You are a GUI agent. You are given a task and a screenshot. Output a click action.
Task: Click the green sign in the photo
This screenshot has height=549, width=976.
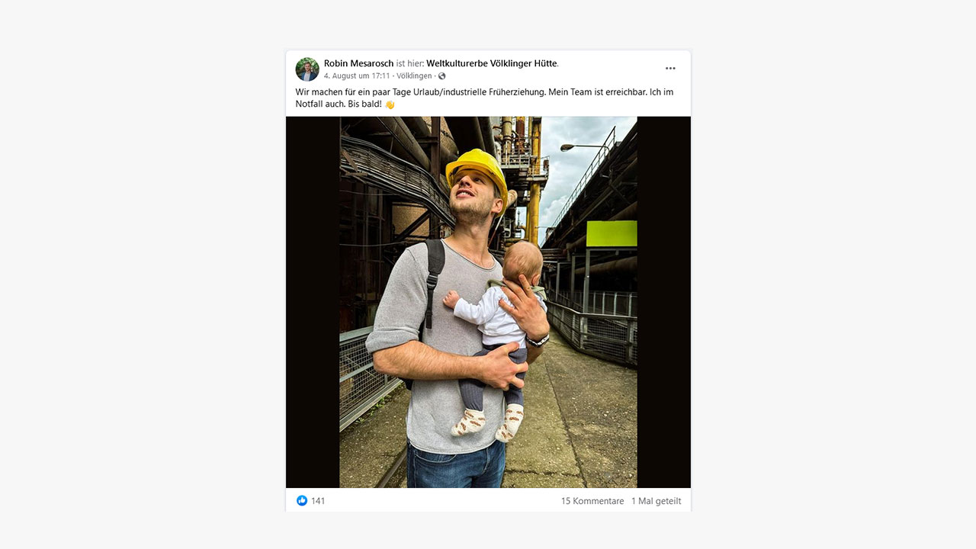(612, 233)
